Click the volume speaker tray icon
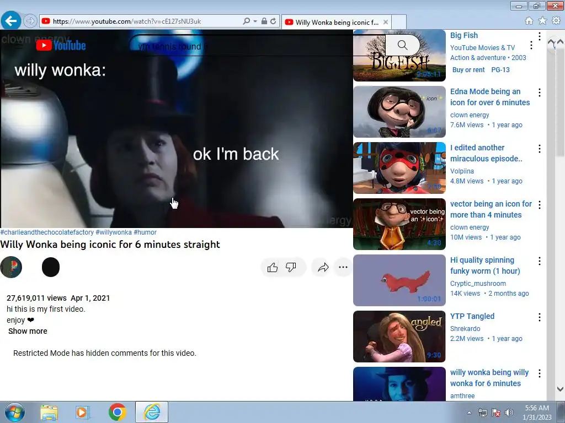 coord(509,413)
